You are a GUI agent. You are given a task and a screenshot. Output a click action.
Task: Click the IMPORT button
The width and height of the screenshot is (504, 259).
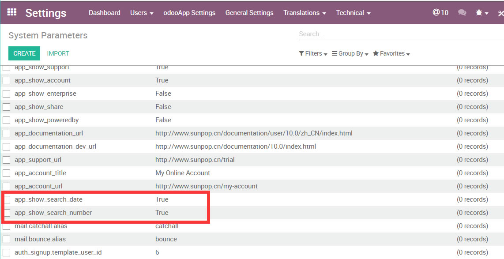[58, 53]
